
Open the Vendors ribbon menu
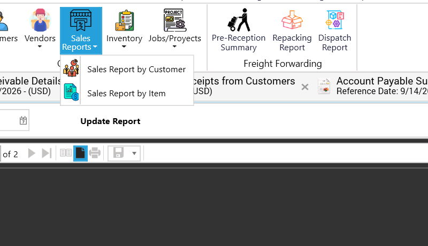pos(40,29)
